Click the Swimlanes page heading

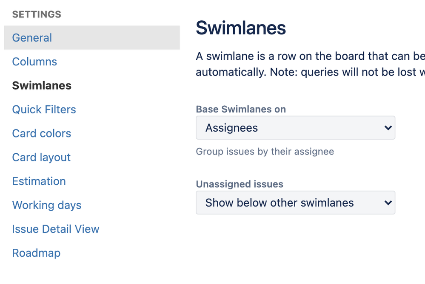tap(241, 28)
